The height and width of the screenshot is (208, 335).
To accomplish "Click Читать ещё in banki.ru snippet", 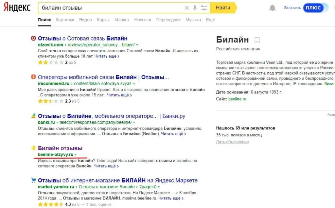I will point(173,134).
